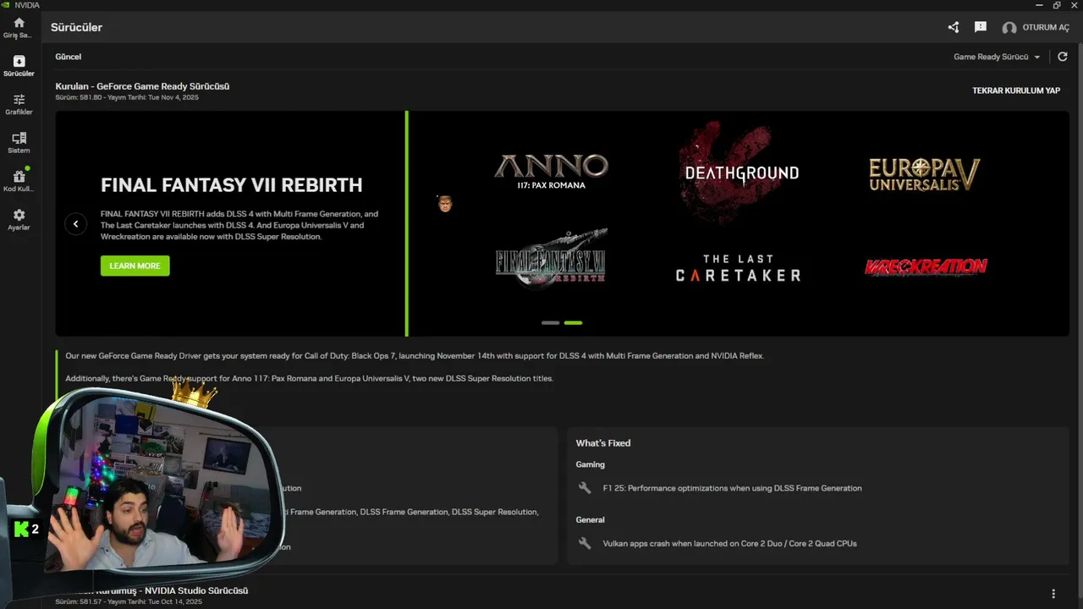
Task: Click the Wreckreation logo
Action: point(926,267)
